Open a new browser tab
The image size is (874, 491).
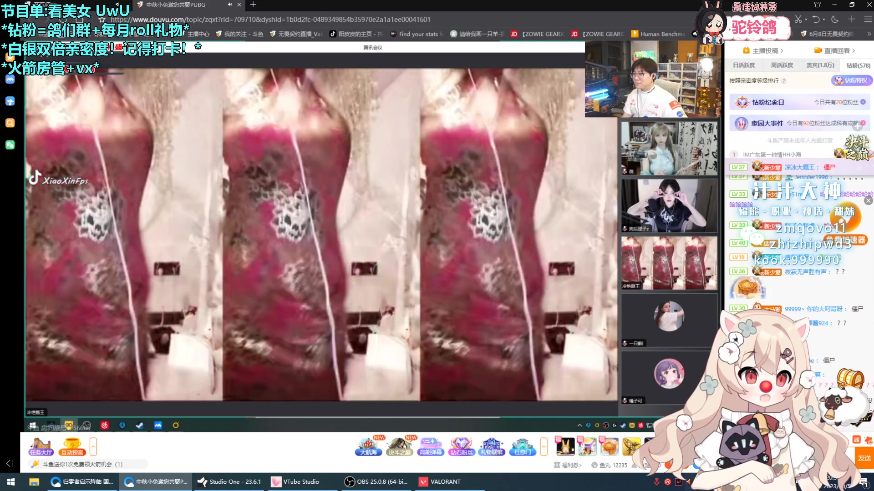pyautogui.click(x=253, y=5)
